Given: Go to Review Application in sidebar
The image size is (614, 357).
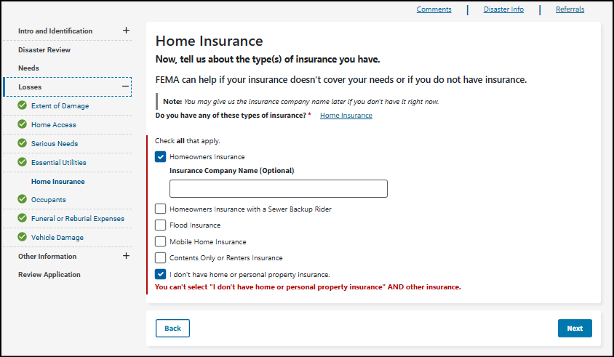Looking at the screenshot, I should click(x=49, y=275).
